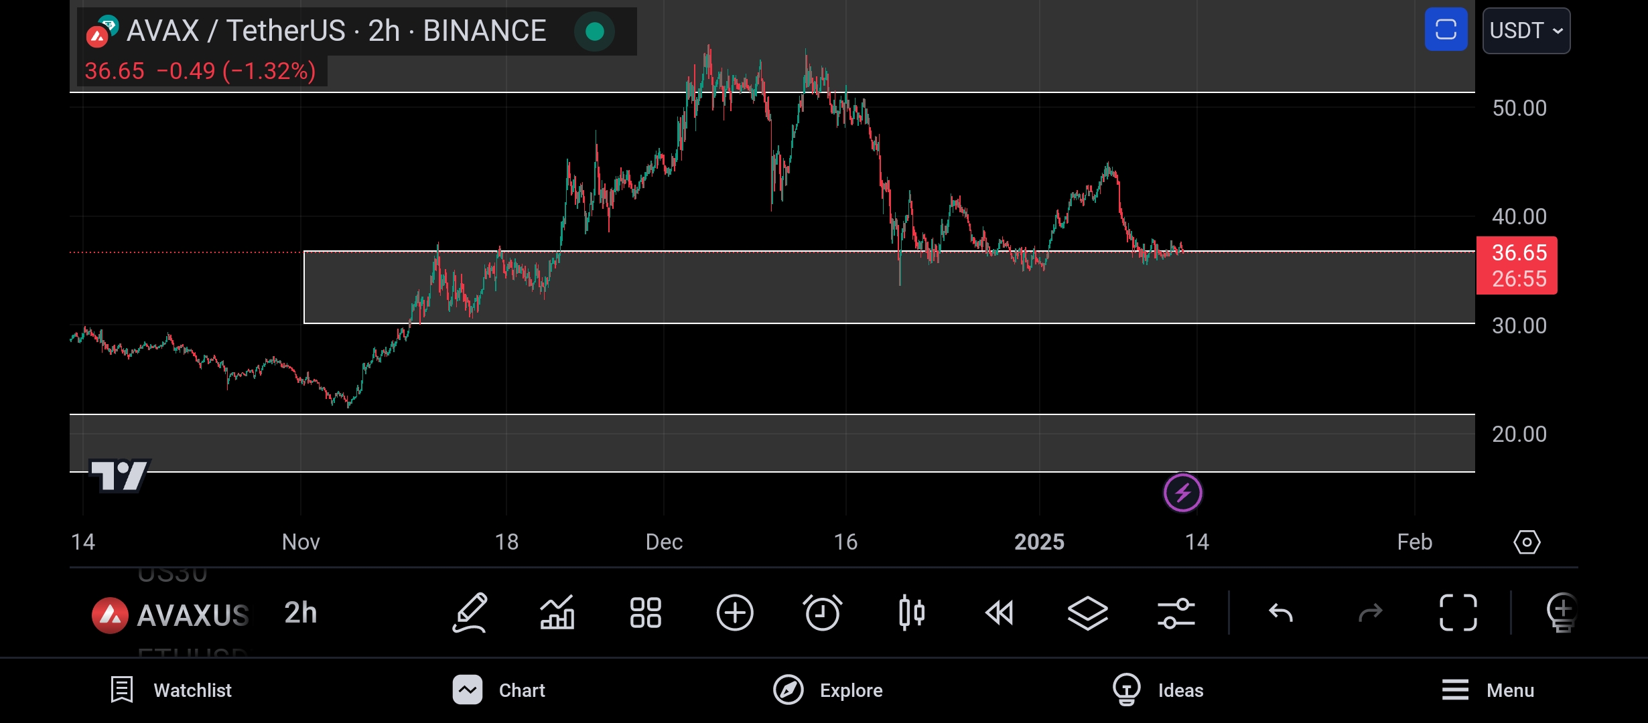
Task: Select the bottom gray zone rectangle near 20.00
Action: [x=772, y=443]
